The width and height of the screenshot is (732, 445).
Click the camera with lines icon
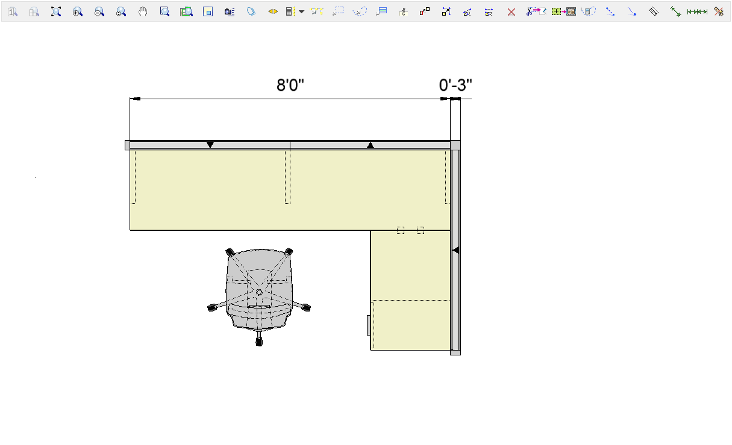230,11
